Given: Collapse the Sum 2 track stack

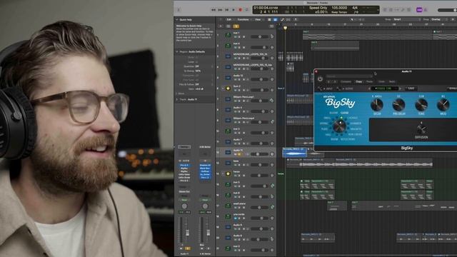Looking at the screenshot, I should click(224, 89).
